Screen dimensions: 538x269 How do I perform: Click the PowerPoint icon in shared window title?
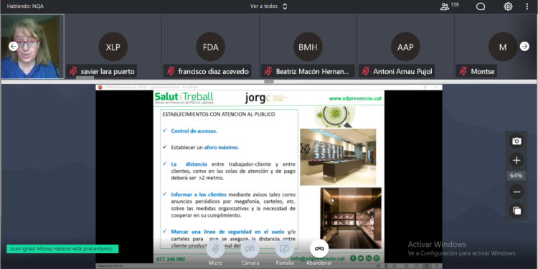pyautogui.click(x=100, y=88)
